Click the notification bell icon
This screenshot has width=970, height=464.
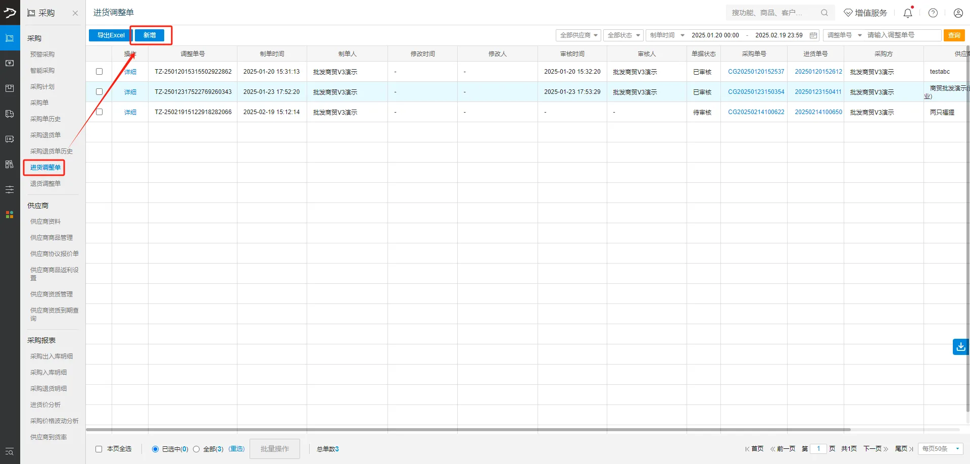click(x=907, y=13)
